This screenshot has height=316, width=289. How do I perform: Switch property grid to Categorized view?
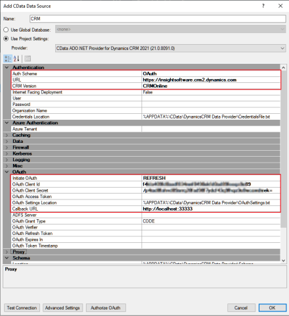(x=8, y=59)
